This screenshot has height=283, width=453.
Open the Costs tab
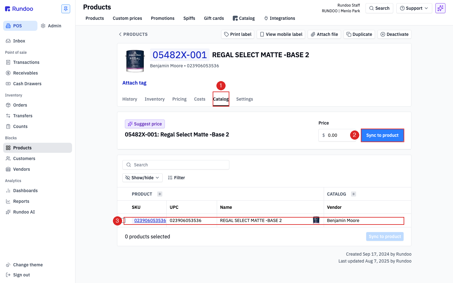[200, 99]
